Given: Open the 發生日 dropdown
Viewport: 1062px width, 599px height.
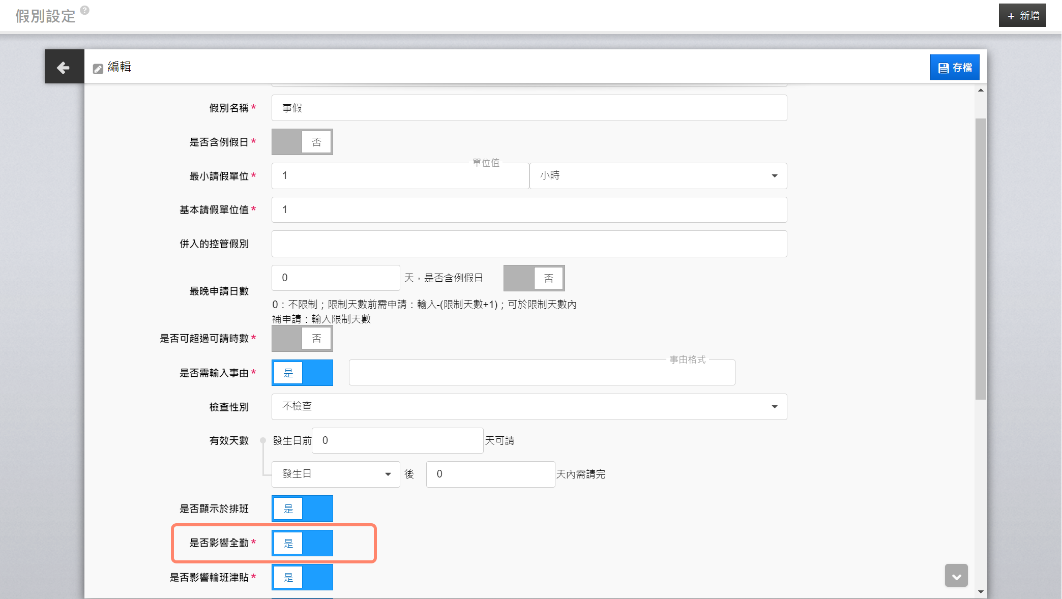Looking at the screenshot, I should [336, 474].
